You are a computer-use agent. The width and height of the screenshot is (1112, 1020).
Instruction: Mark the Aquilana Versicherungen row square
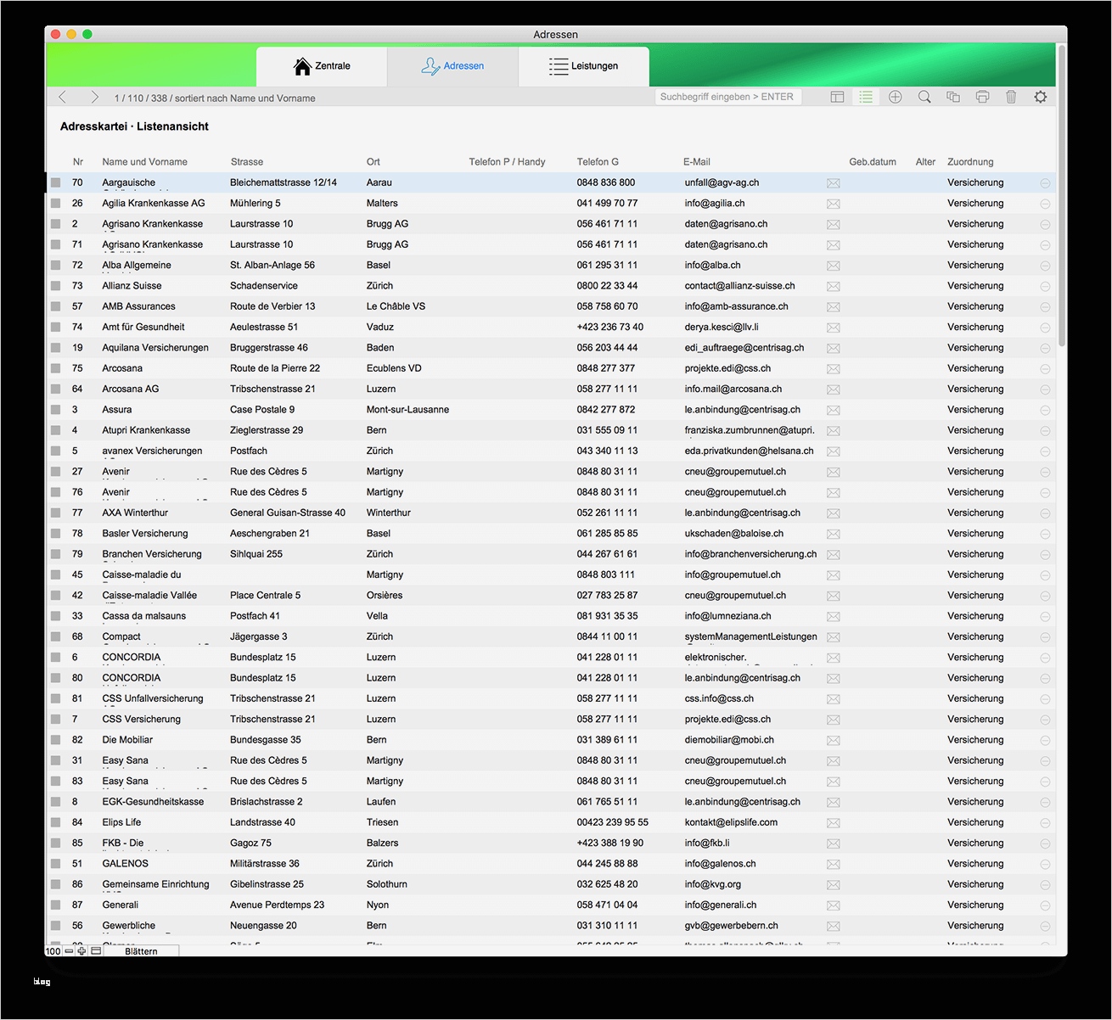55,348
